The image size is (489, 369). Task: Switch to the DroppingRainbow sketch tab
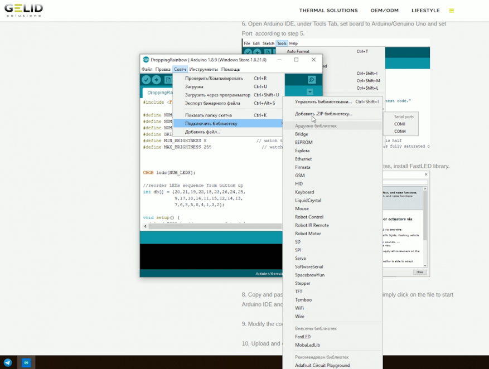(158, 93)
